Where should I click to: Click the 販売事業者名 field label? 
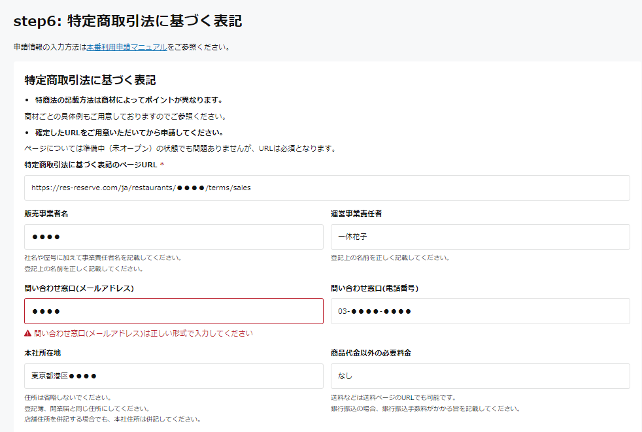click(46, 214)
